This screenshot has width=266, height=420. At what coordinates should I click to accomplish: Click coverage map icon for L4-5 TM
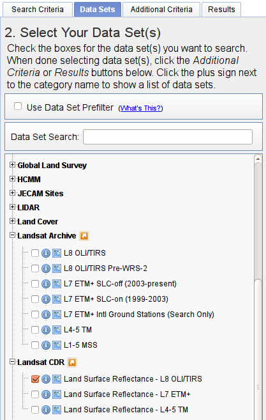coord(57,330)
